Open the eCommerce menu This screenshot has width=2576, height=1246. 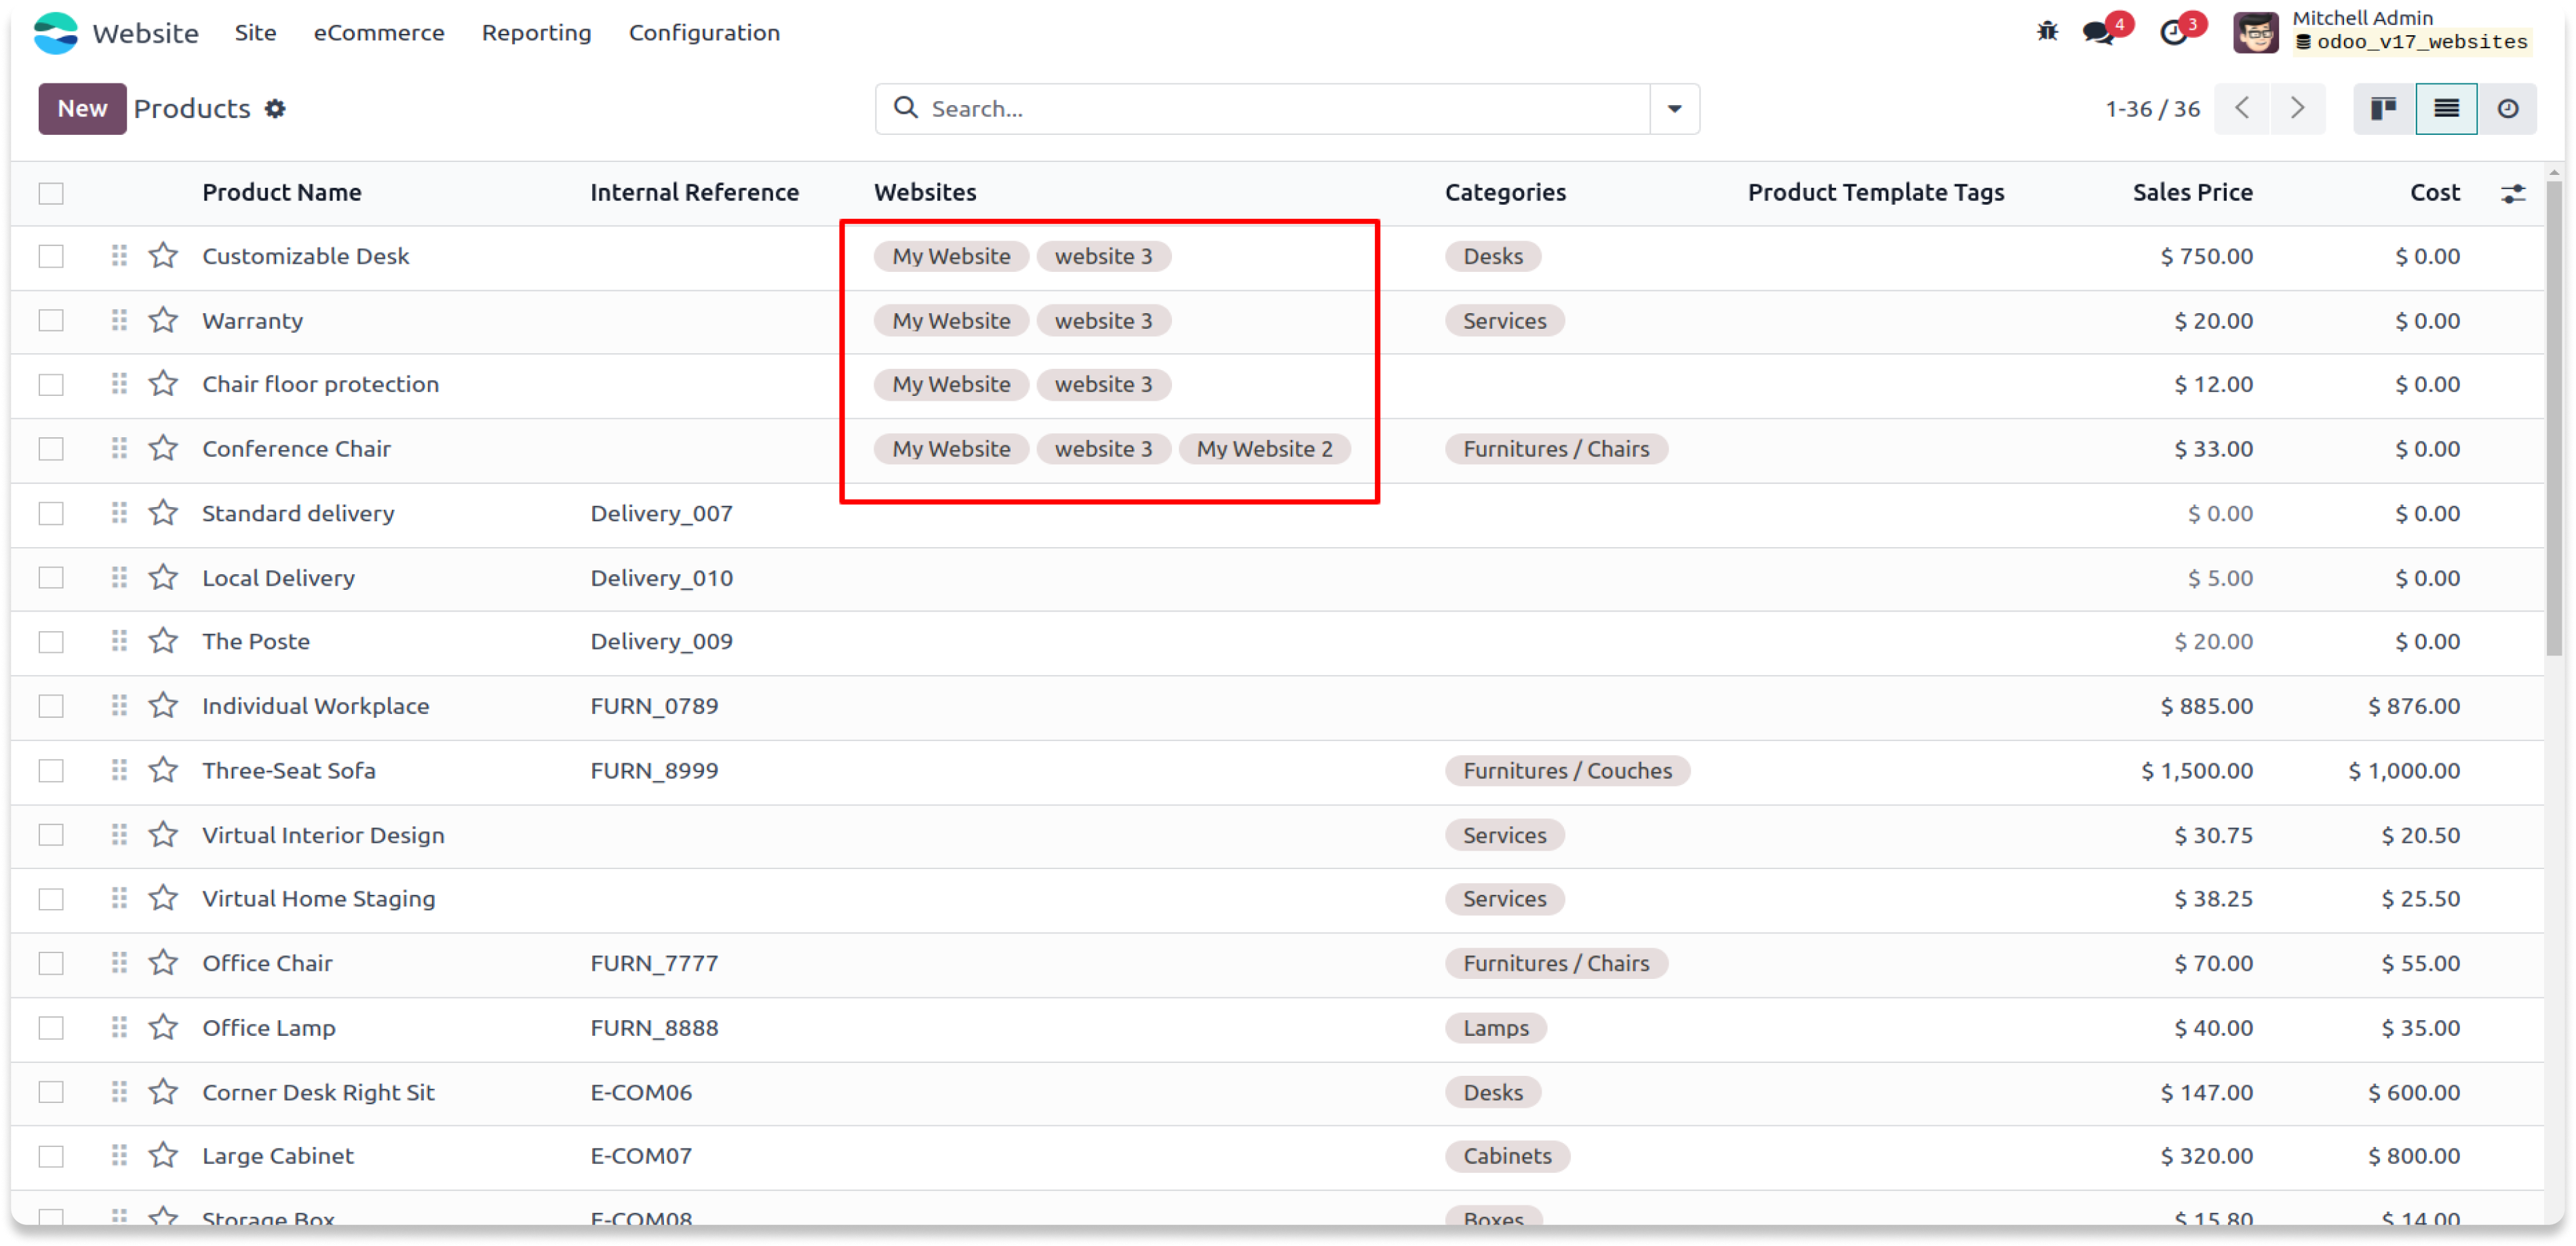378,33
